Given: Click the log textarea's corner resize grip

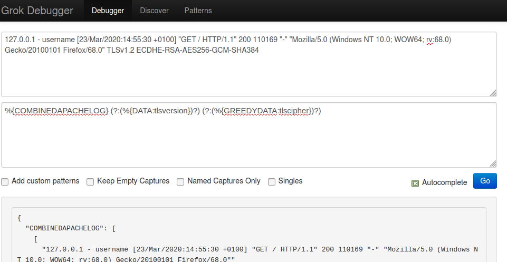Looking at the screenshot, I should tap(493, 93).
